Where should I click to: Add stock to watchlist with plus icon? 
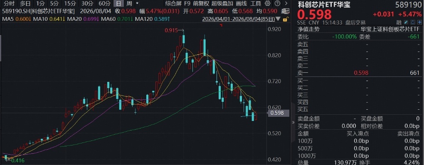tap(420, 22)
